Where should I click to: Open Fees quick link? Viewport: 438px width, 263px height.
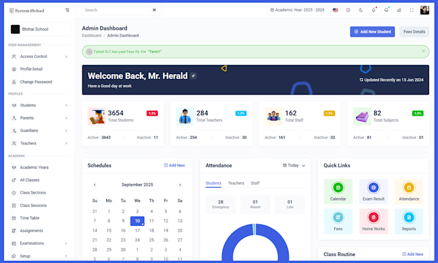338,221
